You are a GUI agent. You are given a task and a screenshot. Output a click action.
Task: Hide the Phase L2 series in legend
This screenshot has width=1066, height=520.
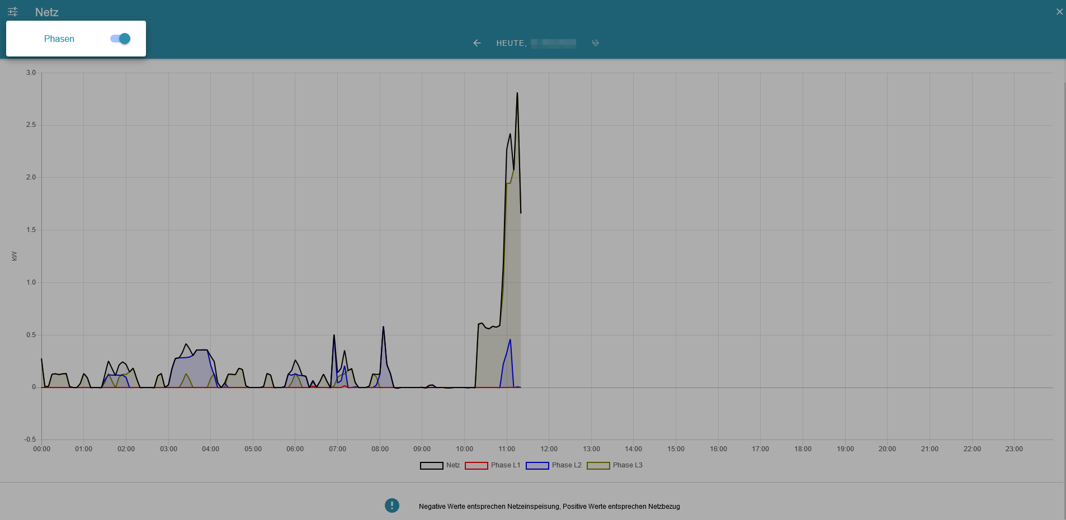coord(554,465)
